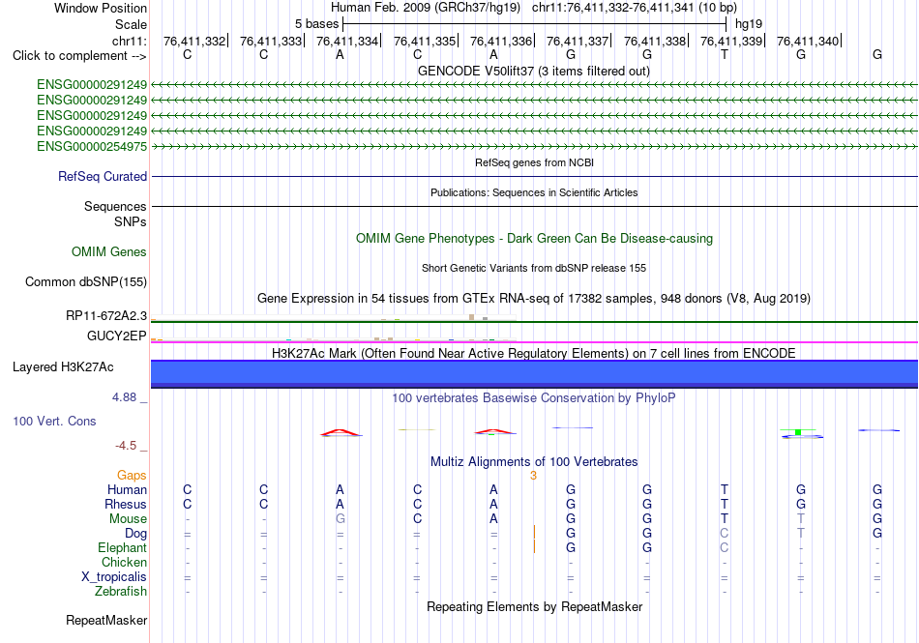
Task: Click the RepeatMasker track label
Action: coord(106,620)
